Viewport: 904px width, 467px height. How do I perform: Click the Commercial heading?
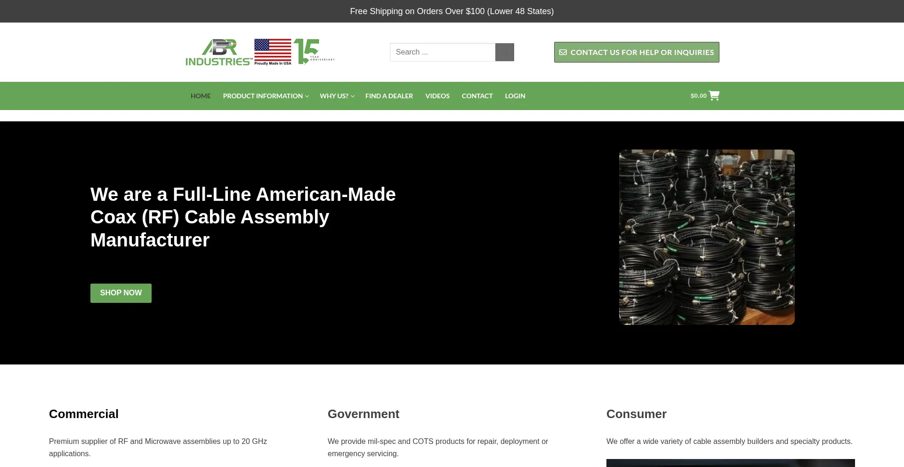click(x=84, y=414)
